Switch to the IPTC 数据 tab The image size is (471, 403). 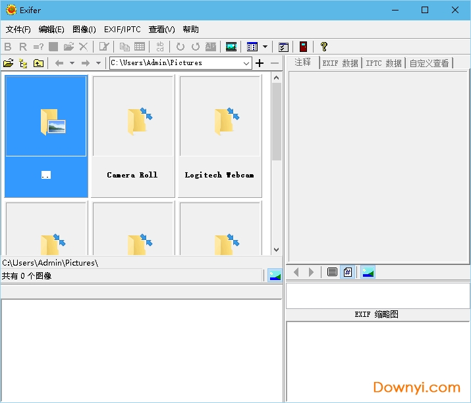click(x=383, y=63)
